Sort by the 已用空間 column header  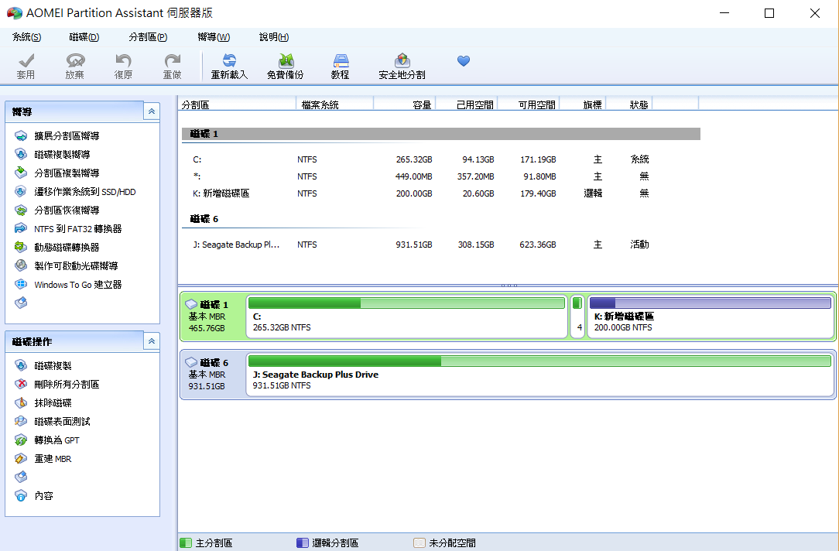(467, 104)
